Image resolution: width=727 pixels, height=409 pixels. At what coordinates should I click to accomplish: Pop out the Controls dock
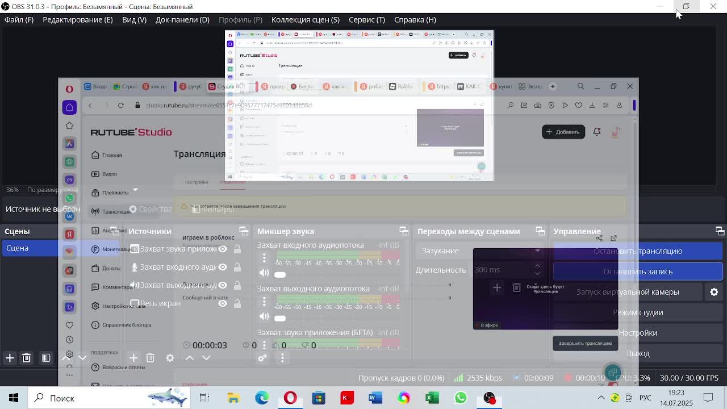[x=720, y=231]
